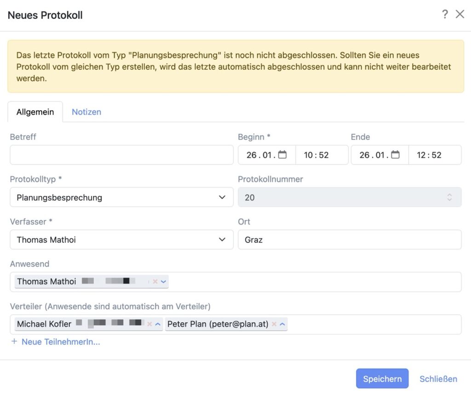Adjust the Protokollnummer stepper arrows
471x395 pixels.
coord(449,197)
